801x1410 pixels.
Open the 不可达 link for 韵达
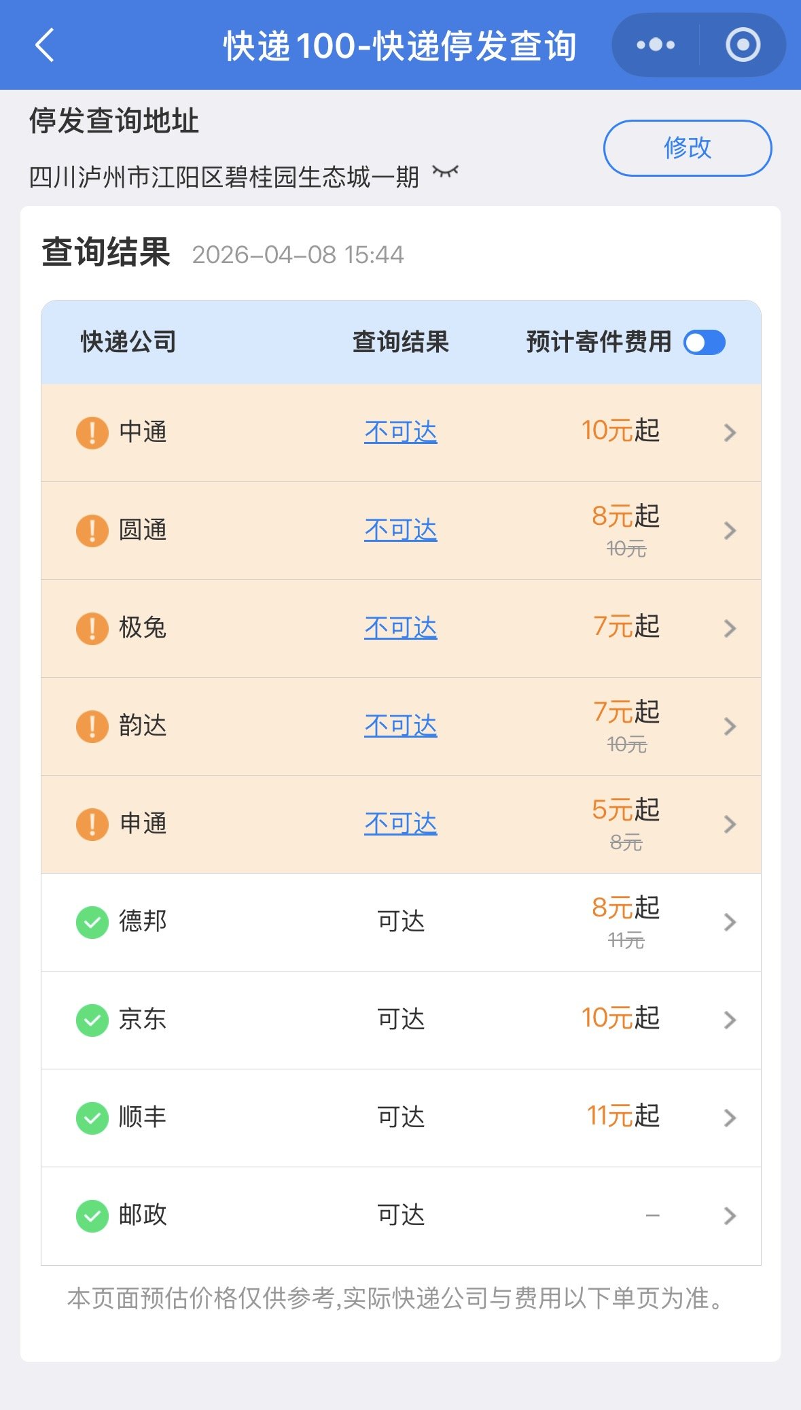tap(401, 726)
